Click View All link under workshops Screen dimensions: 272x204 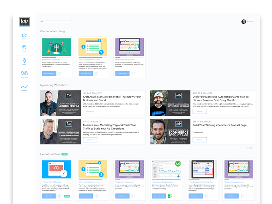(x=250, y=148)
